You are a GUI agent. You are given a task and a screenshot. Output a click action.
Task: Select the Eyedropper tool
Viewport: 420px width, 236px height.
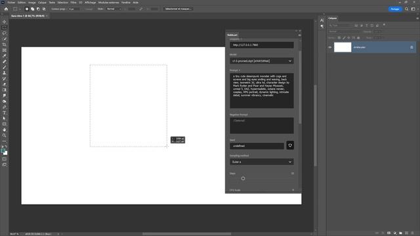tap(5, 56)
